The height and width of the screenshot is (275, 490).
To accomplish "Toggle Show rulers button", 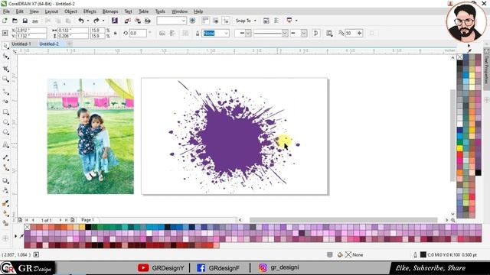I will click(205, 21).
